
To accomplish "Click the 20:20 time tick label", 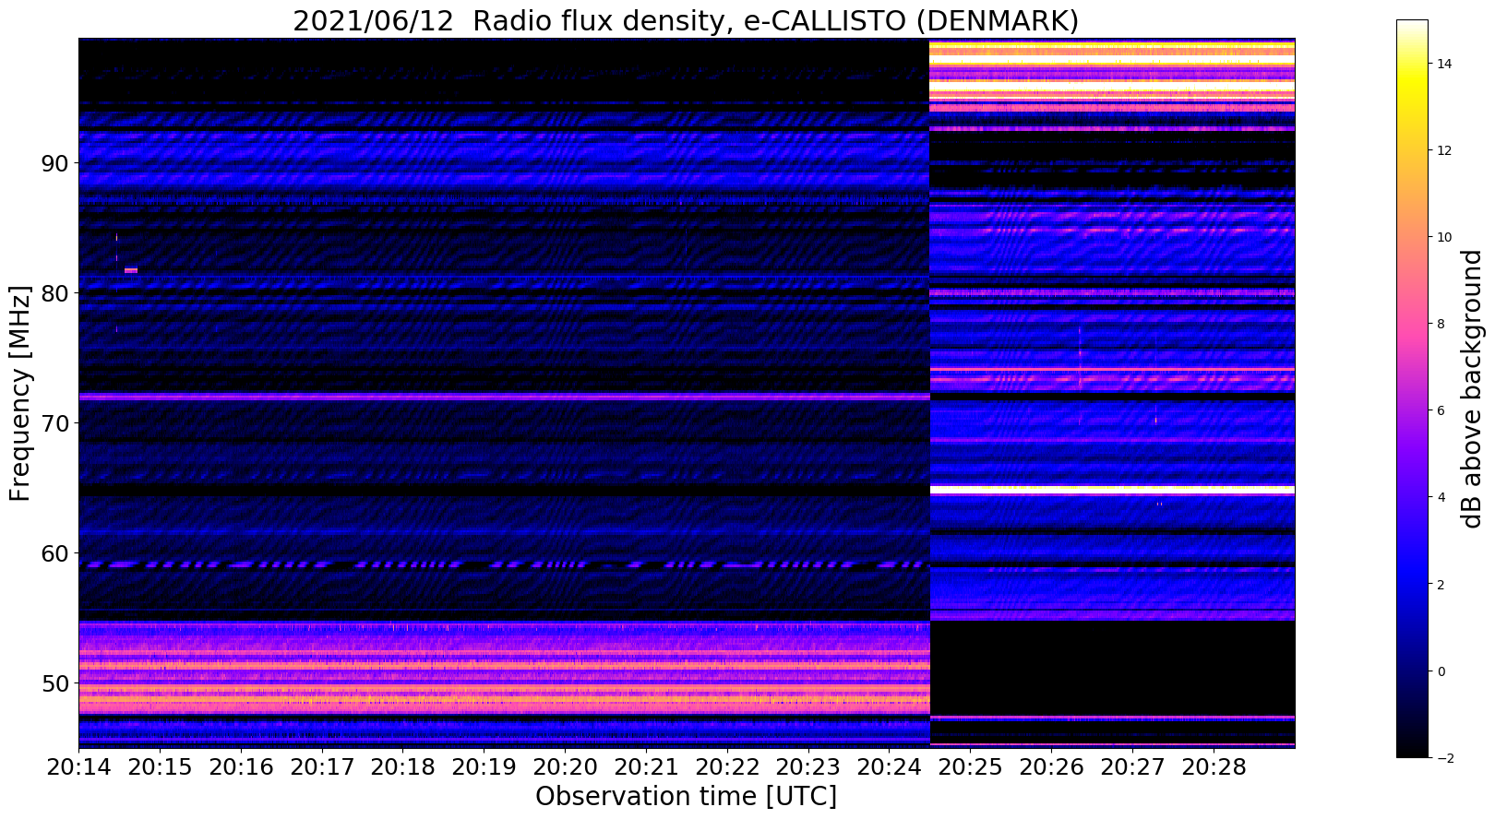I will (565, 767).
